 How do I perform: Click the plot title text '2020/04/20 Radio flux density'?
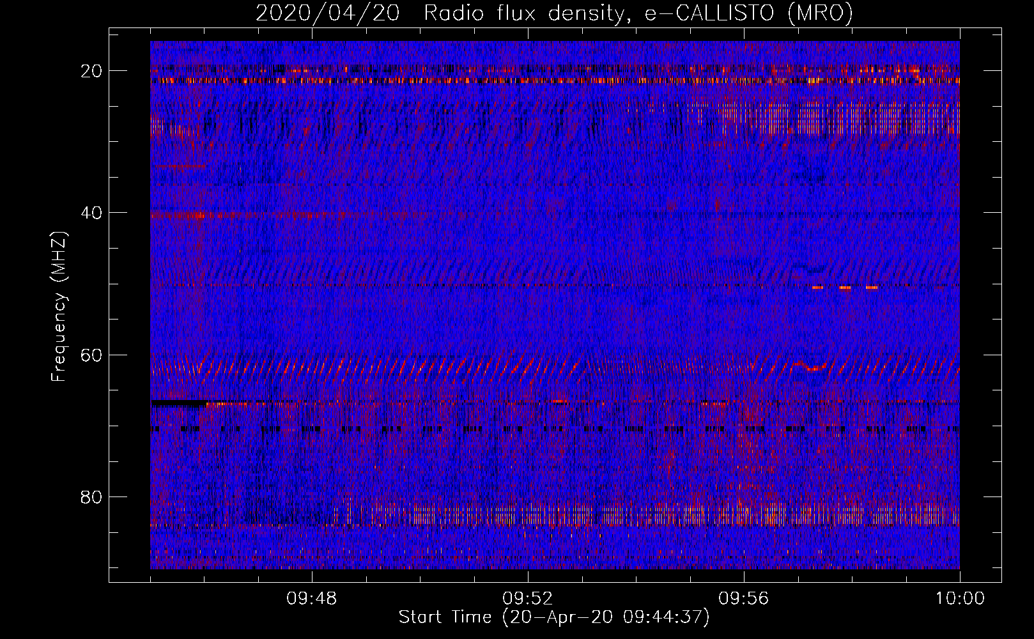438,13
